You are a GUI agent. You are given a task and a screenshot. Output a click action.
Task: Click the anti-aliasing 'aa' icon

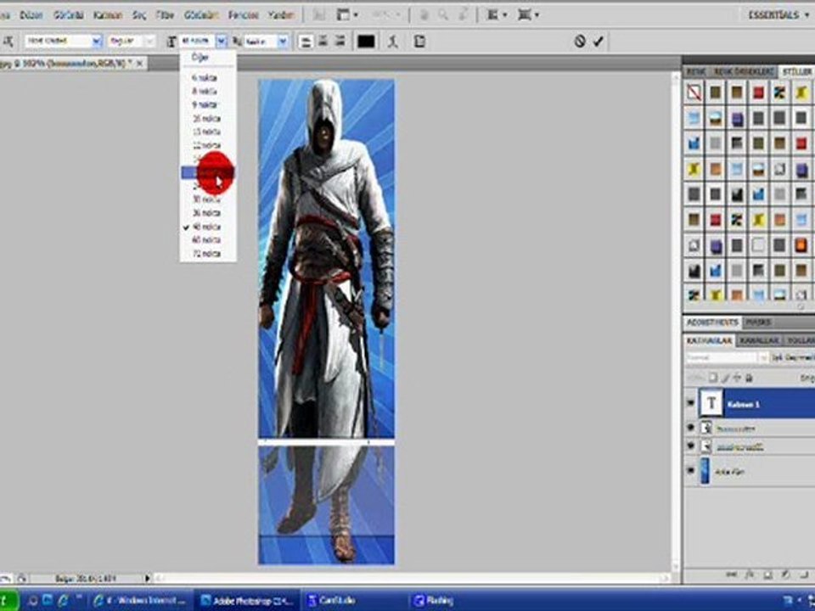point(237,41)
